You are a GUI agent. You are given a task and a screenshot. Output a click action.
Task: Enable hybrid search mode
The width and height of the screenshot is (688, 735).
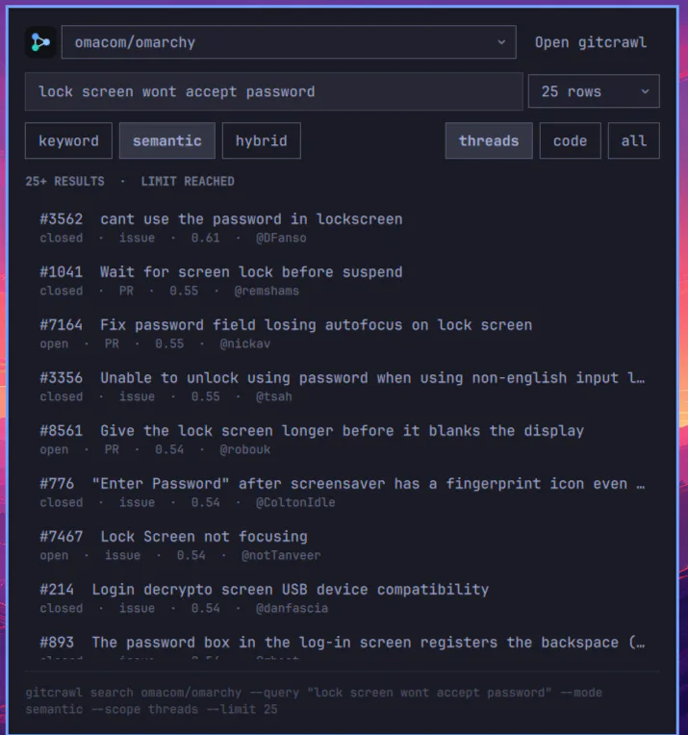click(261, 140)
